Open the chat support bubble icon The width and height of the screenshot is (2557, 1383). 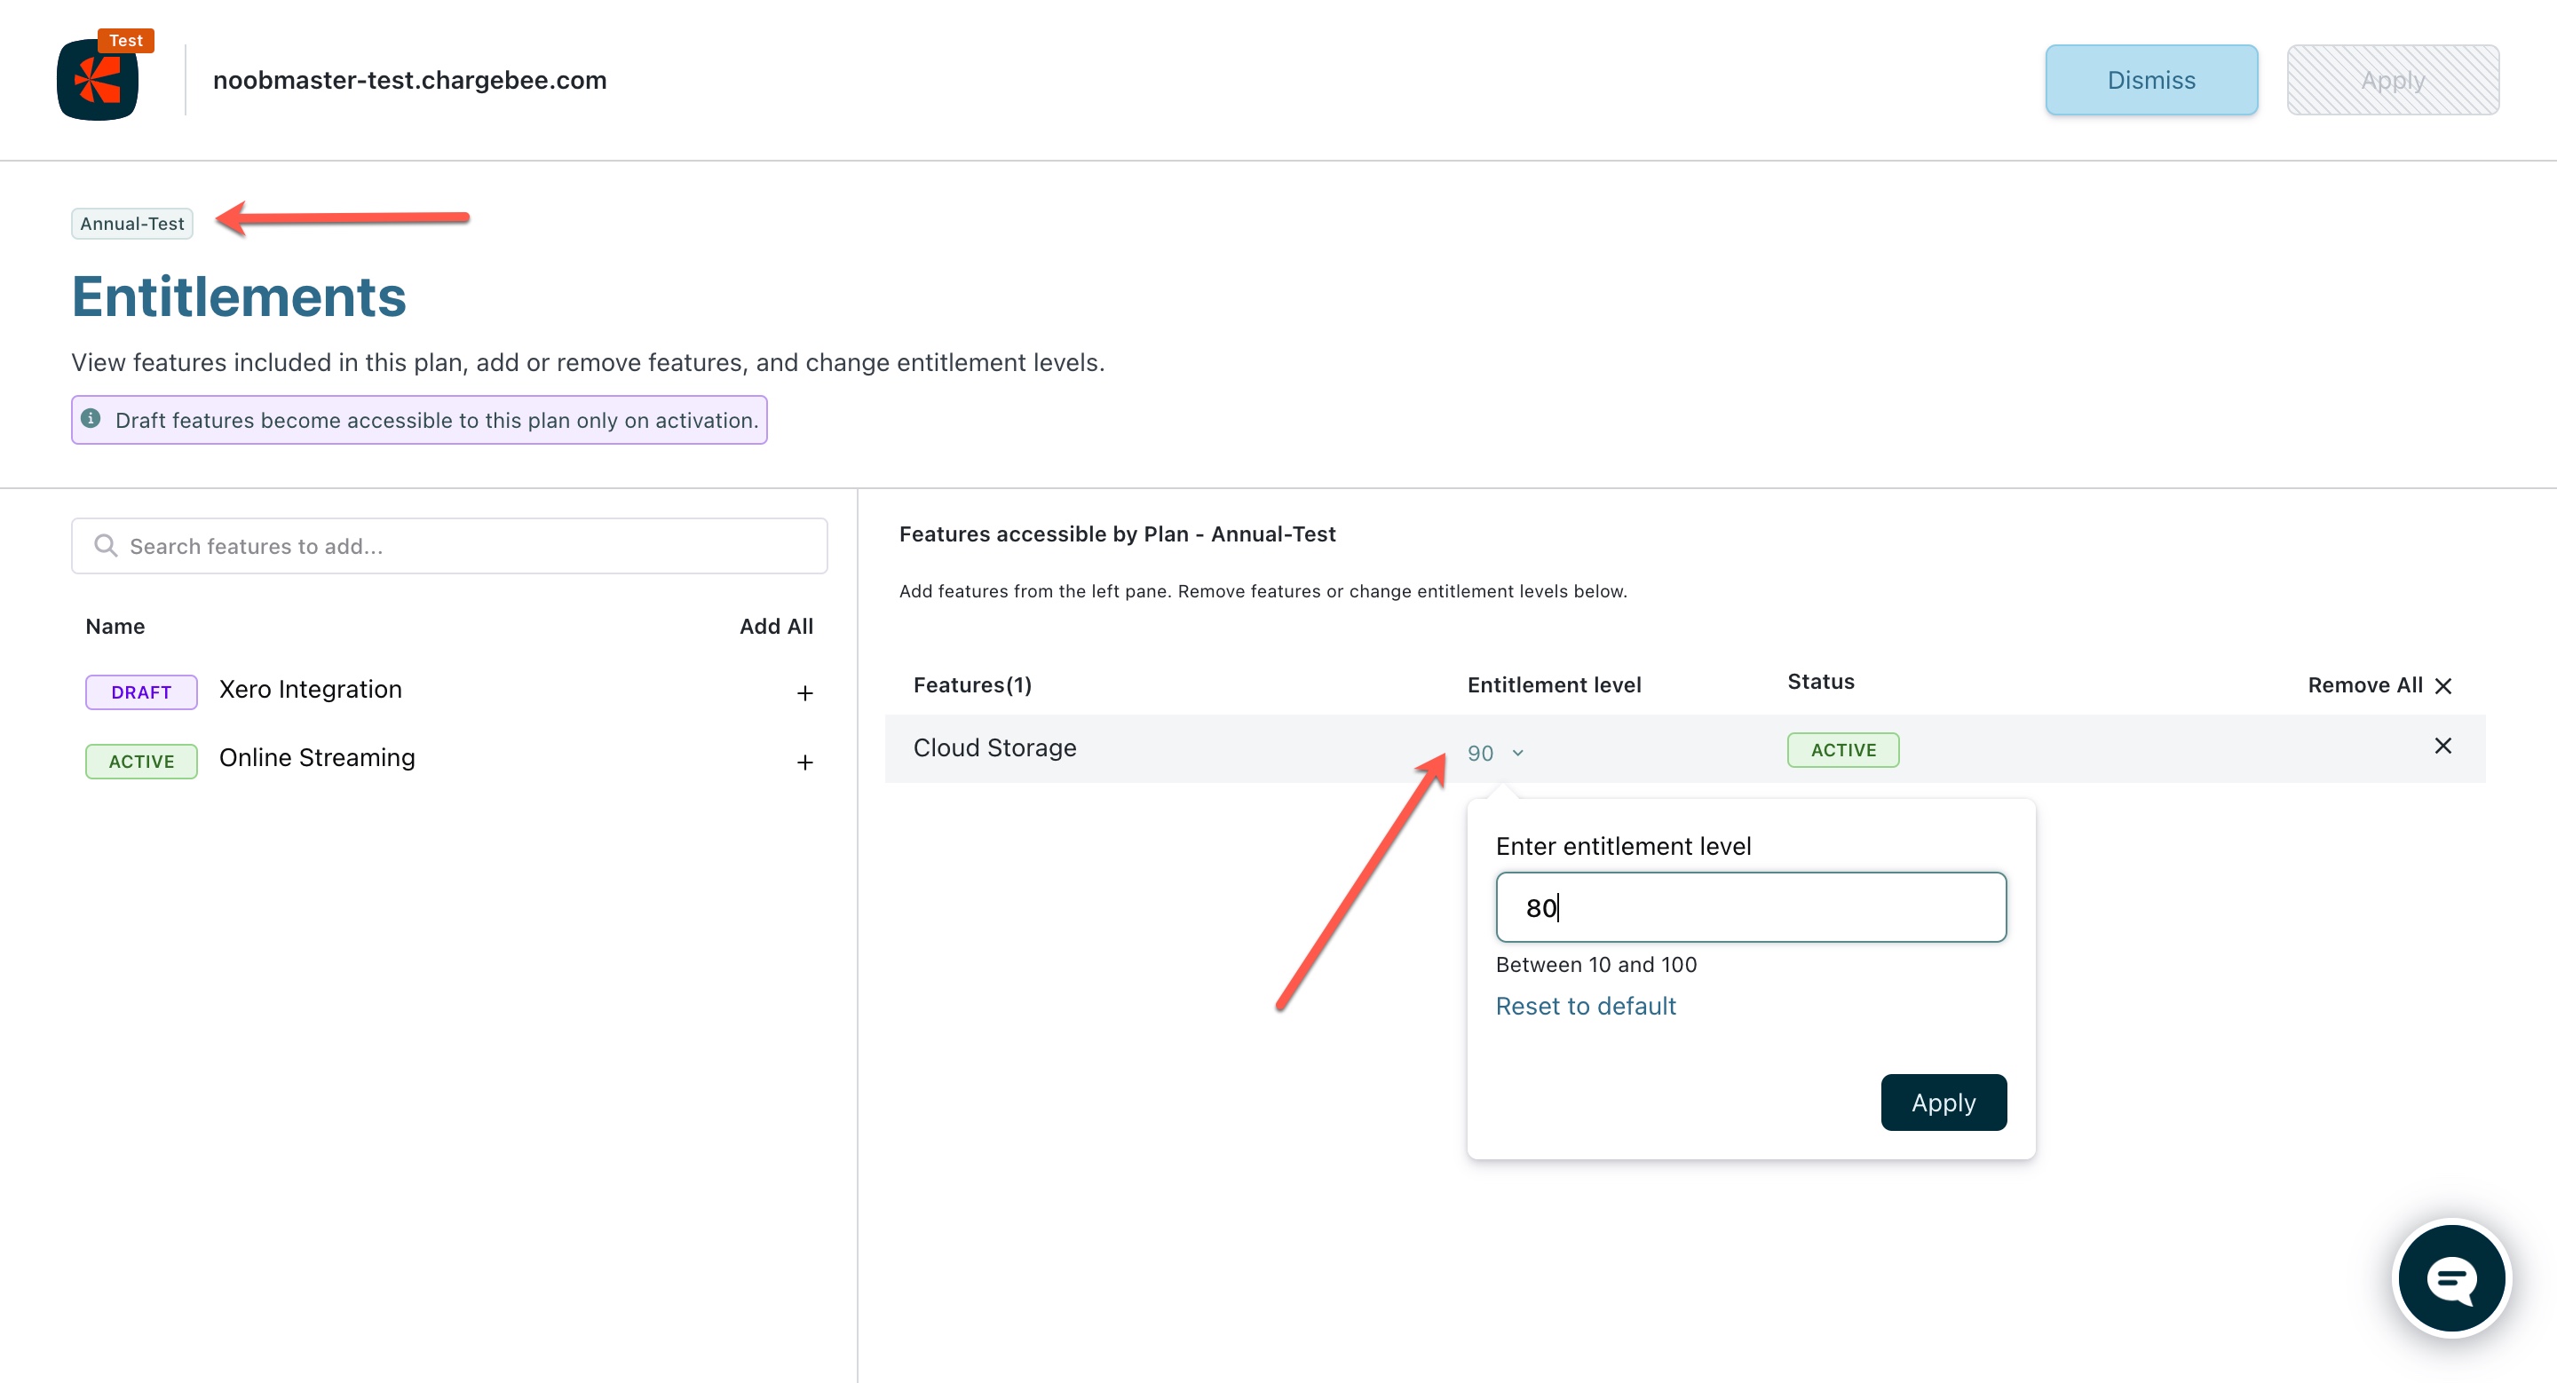[x=2450, y=1278]
